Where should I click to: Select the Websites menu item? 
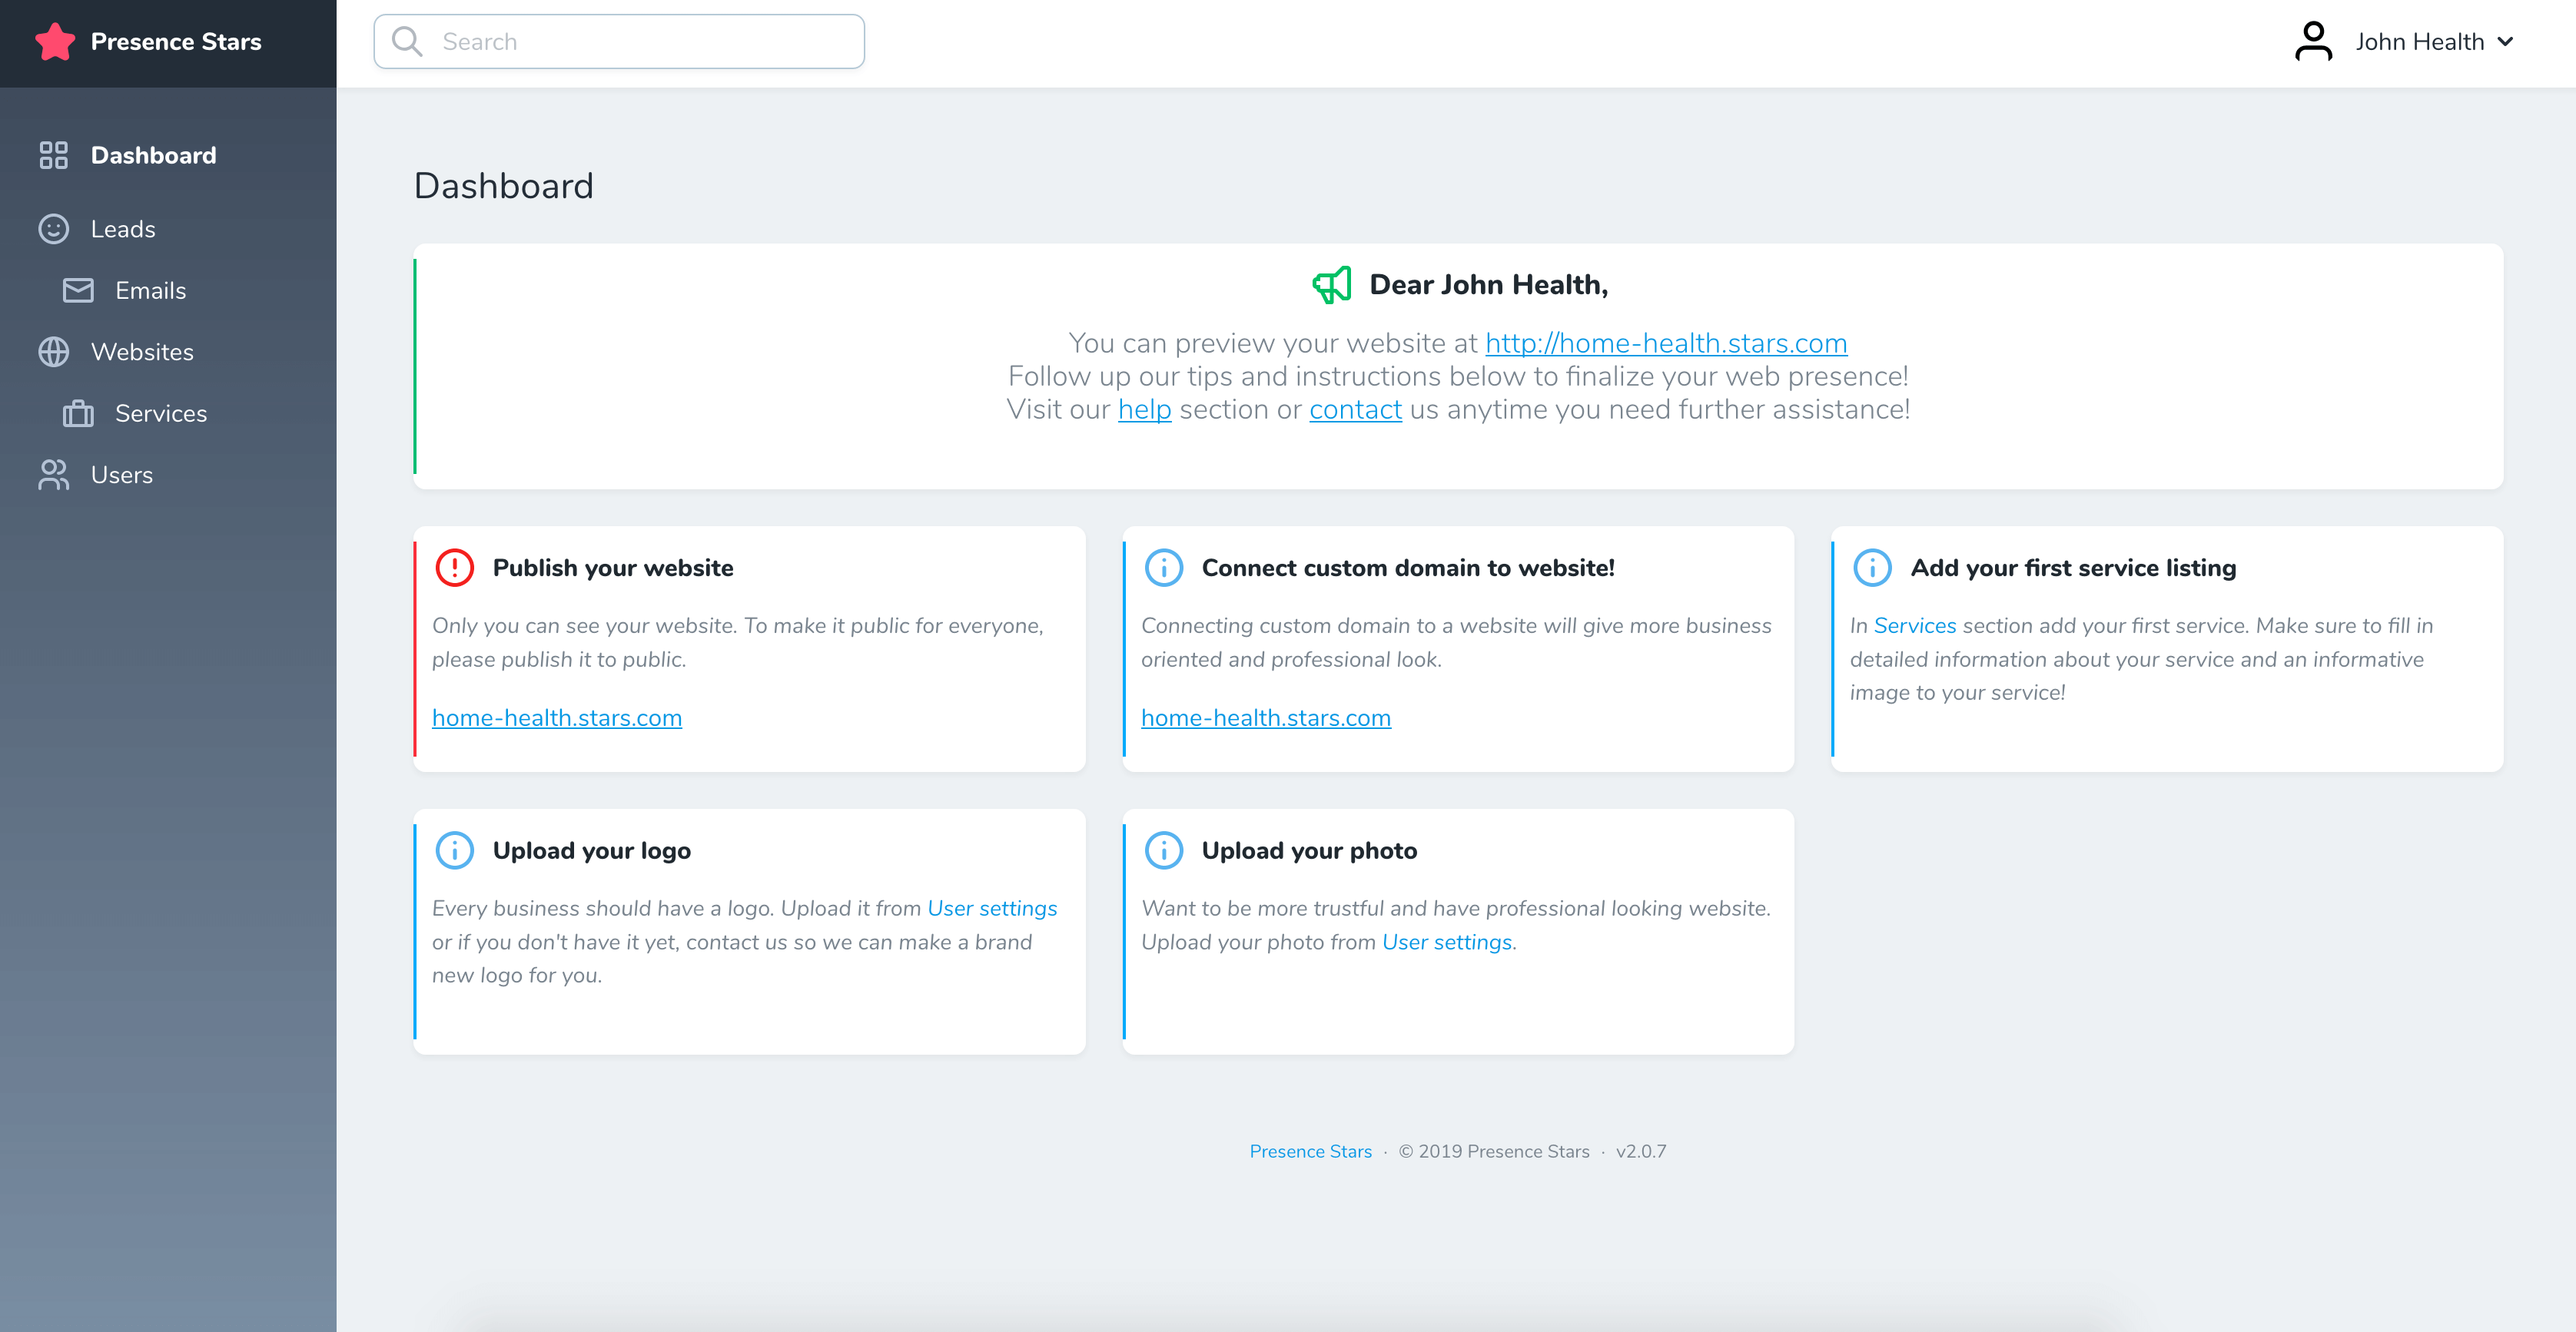(143, 352)
